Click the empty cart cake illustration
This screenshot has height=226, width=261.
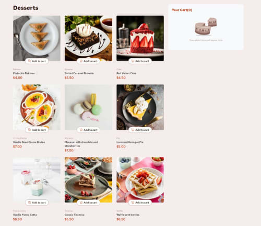(206, 26)
